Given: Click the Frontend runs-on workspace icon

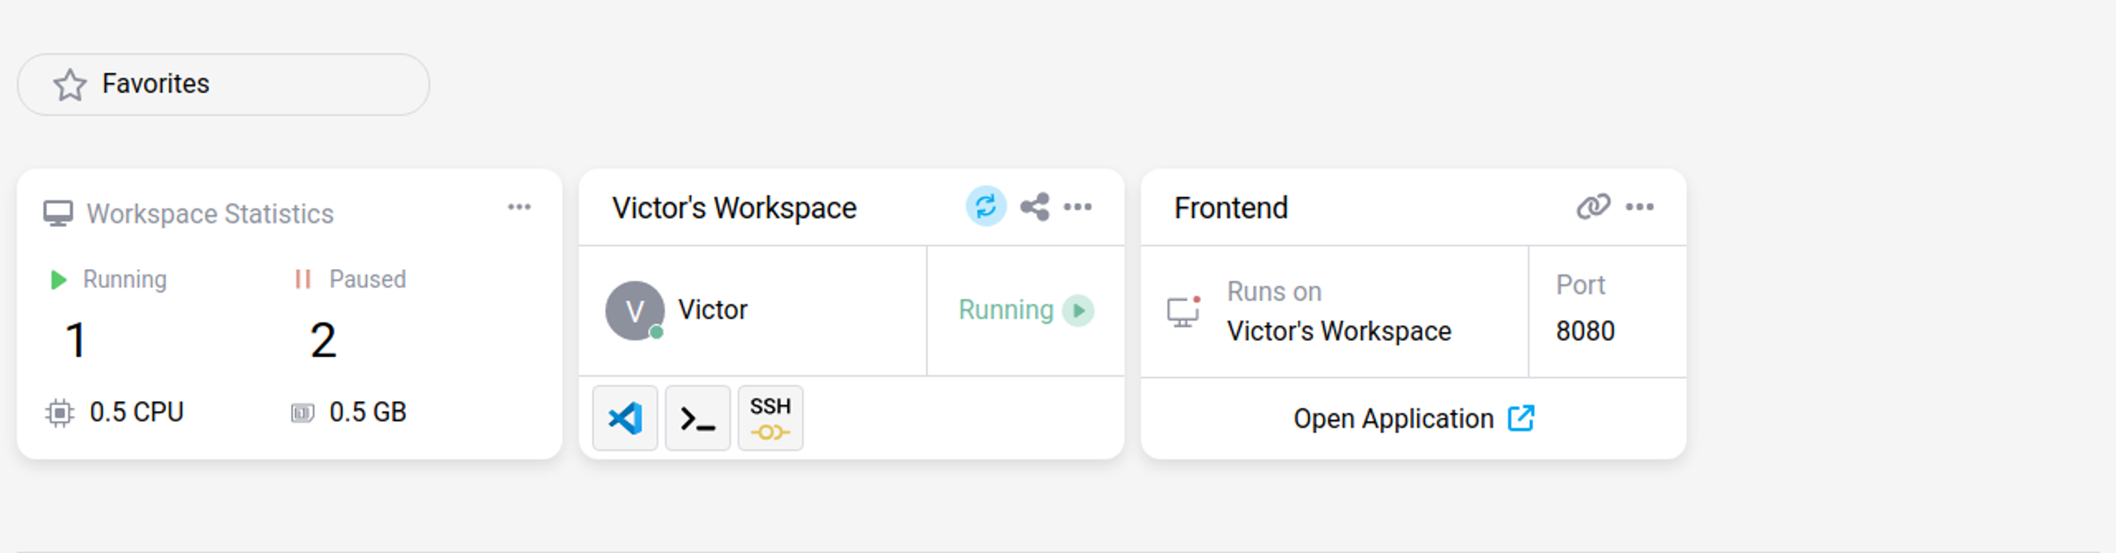Looking at the screenshot, I should coord(1183,312).
